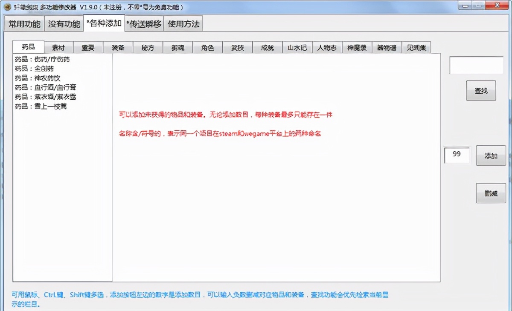
Task: Select the 角色 character tab
Action: click(x=208, y=47)
